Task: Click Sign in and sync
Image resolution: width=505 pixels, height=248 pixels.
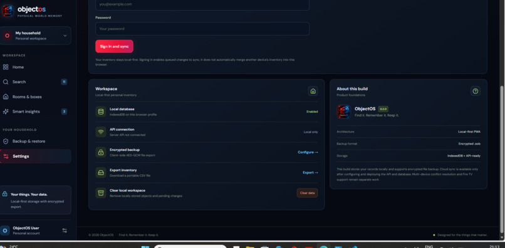Action: point(114,46)
